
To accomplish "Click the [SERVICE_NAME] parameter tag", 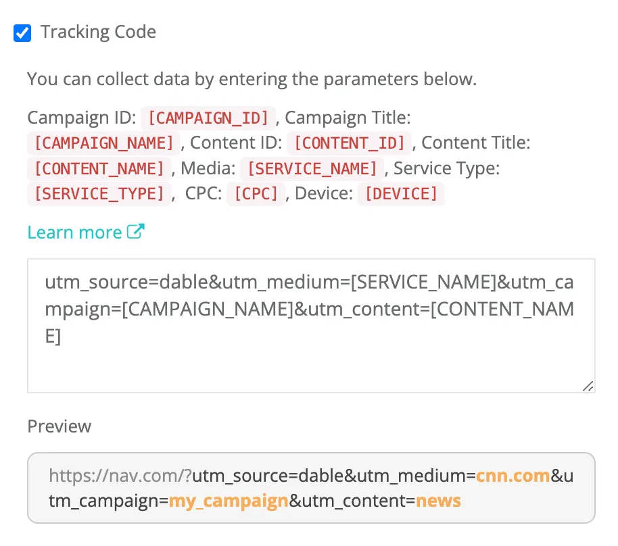I will [x=312, y=168].
